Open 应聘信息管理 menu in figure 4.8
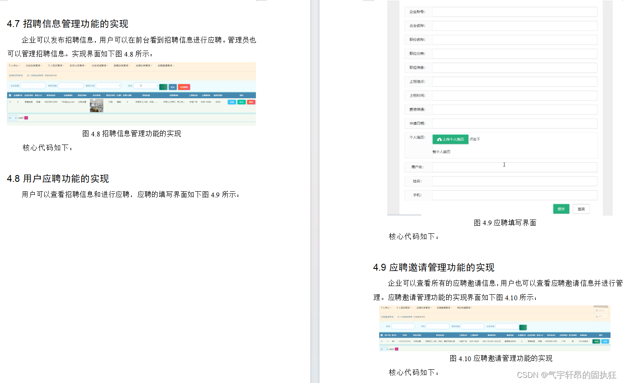The image size is (623, 383). click(144, 66)
